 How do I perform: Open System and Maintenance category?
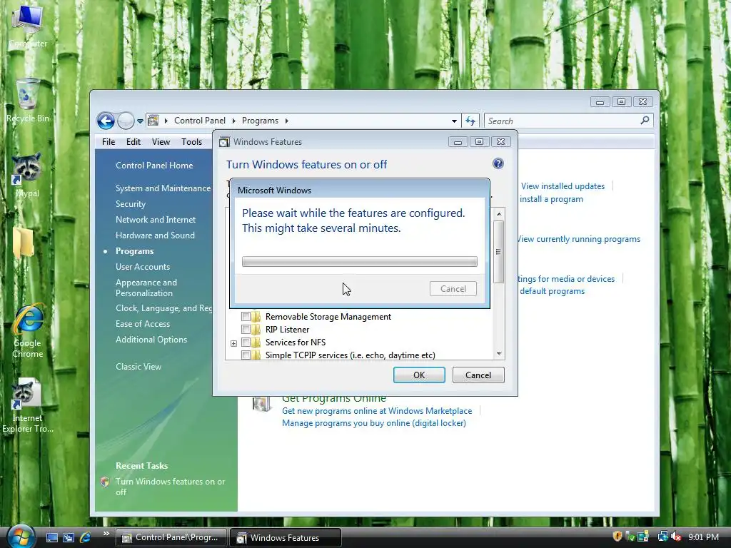pyautogui.click(x=163, y=188)
